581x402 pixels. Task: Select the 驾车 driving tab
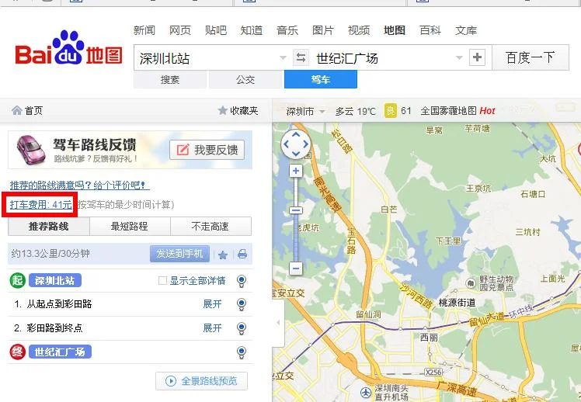click(x=321, y=80)
